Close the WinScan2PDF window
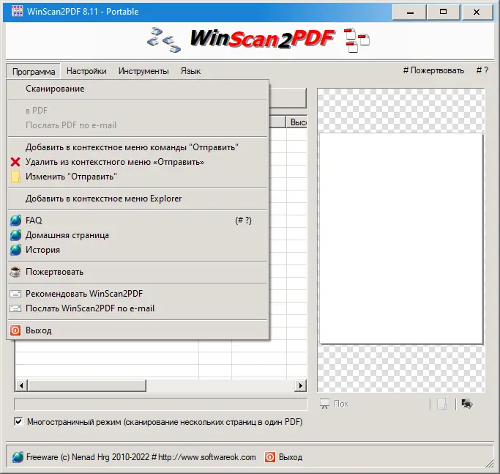Viewport: 500px width, 474px height. pyautogui.click(x=477, y=12)
